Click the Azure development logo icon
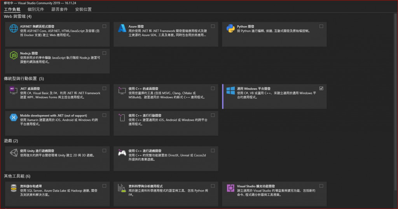398x209 pixels. pyautogui.click(x=122, y=28)
